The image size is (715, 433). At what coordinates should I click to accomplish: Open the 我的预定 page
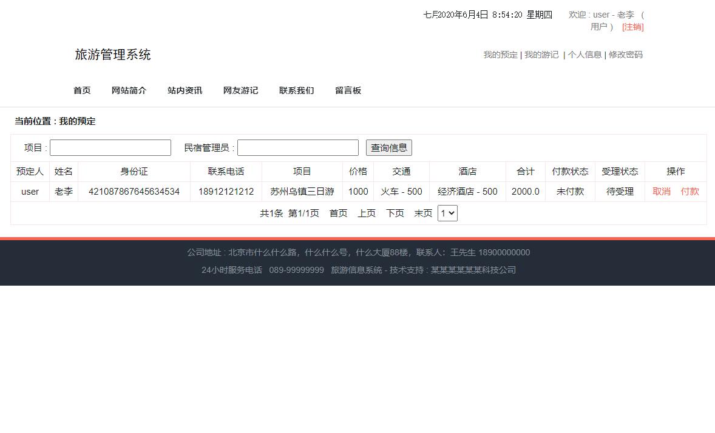(500, 55)
